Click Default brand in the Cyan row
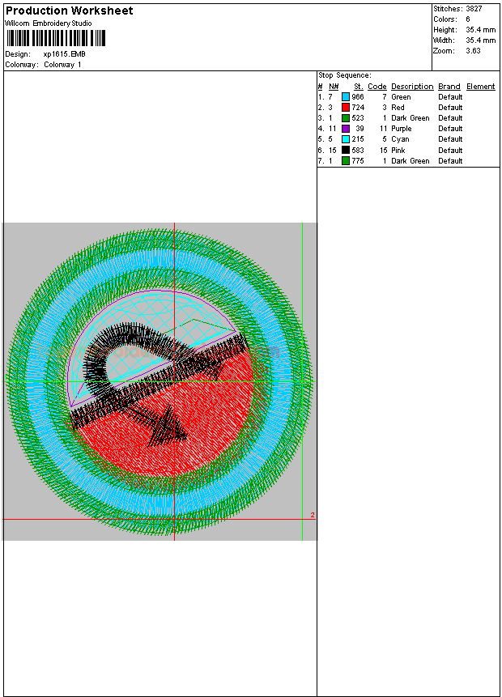This screenshot has height=697, width=502. coord(450,139)
